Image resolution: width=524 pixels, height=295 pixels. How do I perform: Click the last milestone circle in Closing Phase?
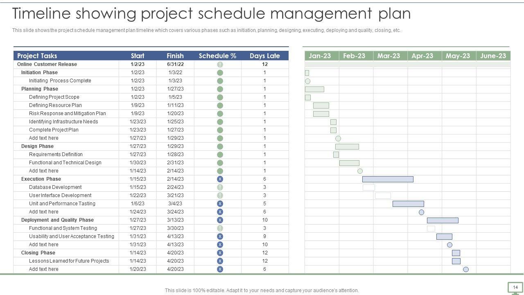click(x=465, y=269)
